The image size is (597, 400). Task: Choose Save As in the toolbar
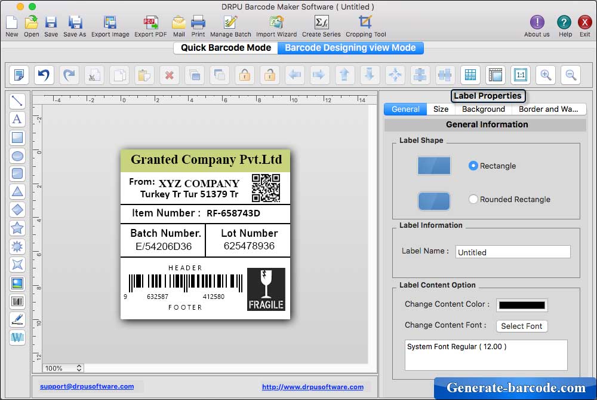tap(75, 26)
